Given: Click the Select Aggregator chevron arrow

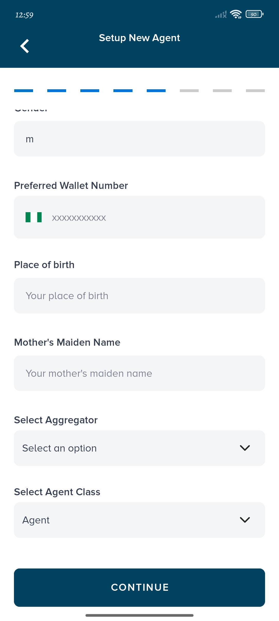Looking at the screenshot, I should (245, 448).
